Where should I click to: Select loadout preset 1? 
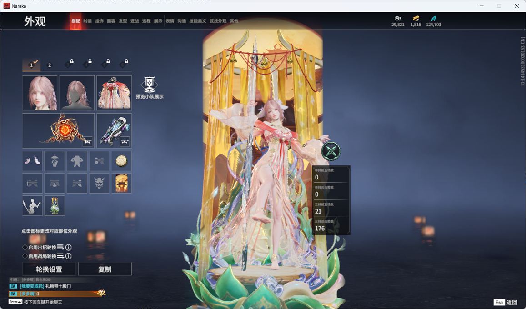click(31, 65)
